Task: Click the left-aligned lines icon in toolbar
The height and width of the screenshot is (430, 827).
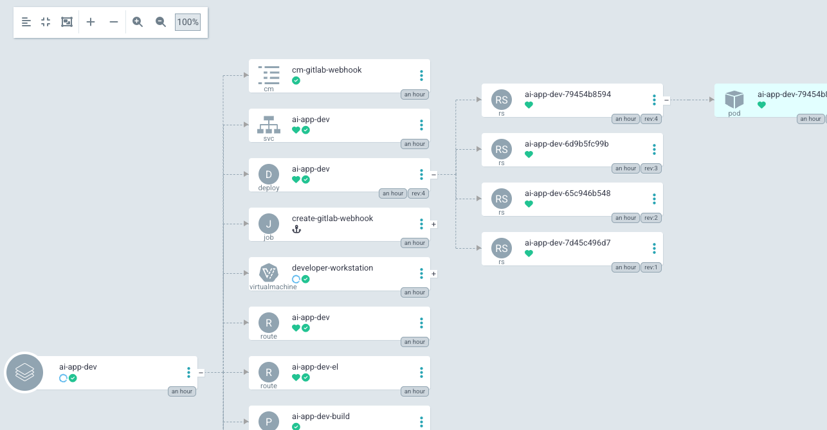Action: coord(26,22)
